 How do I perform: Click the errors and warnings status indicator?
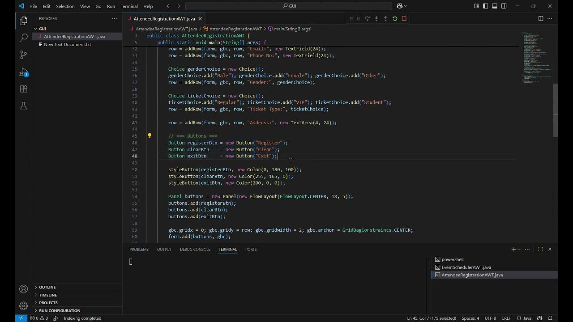coord(39,318)
